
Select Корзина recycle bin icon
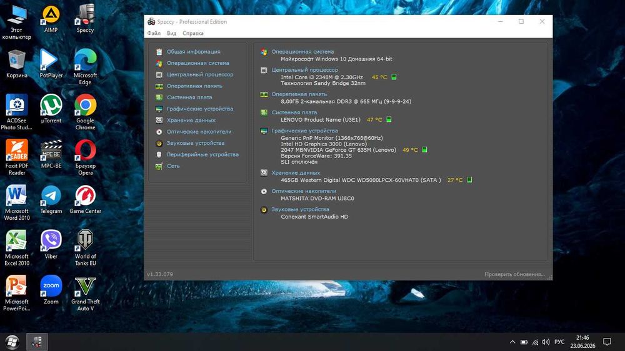pyautogui.click(x=16, y=64)
